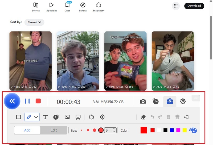The width and height of the screenshot is (213, 145).
Task: Open recorder settings gear
Action: (183, 101)
